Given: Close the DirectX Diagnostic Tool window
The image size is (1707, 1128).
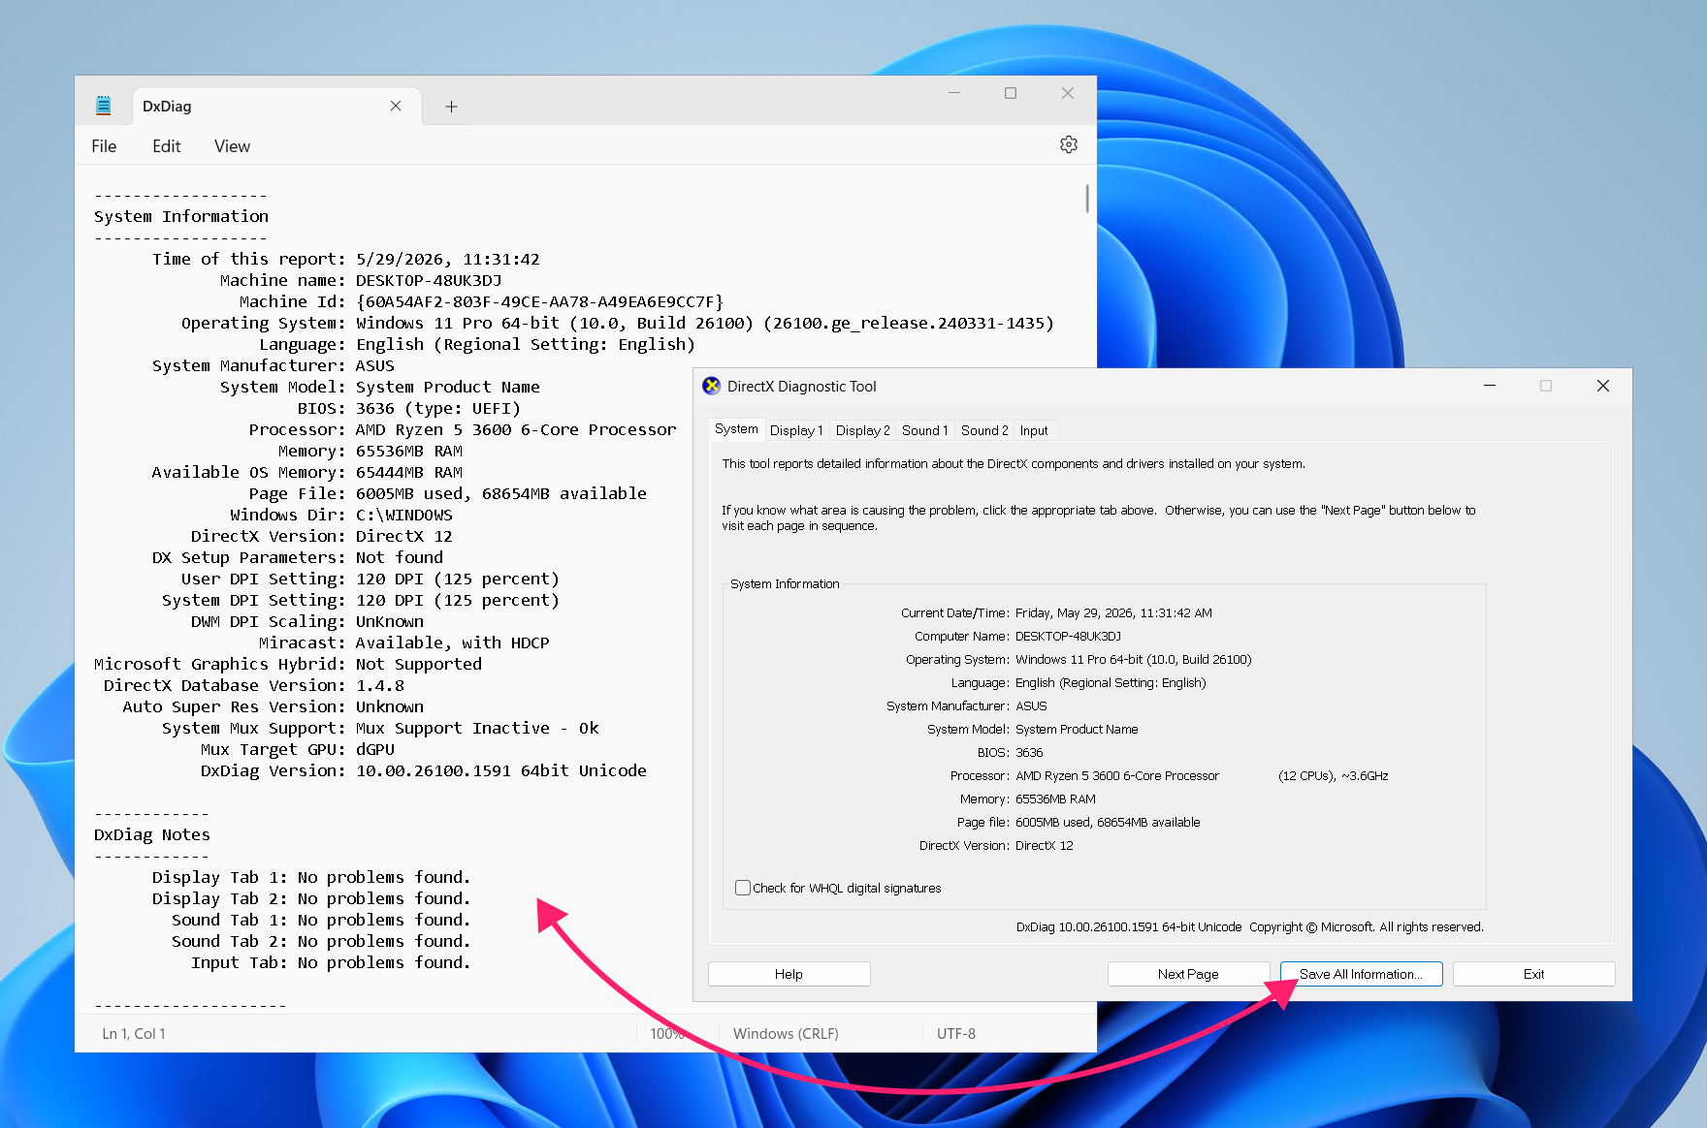Looking at the screenshot, I should coord(1603,386).
